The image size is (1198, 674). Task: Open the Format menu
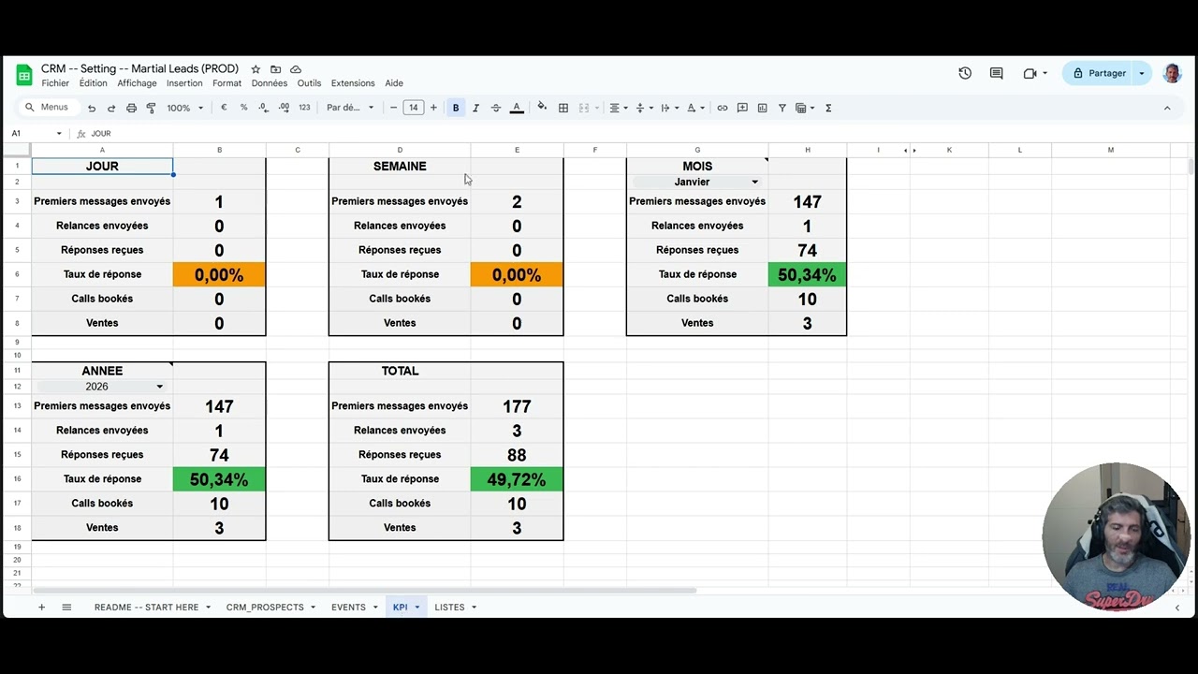[x=226, y=83]
